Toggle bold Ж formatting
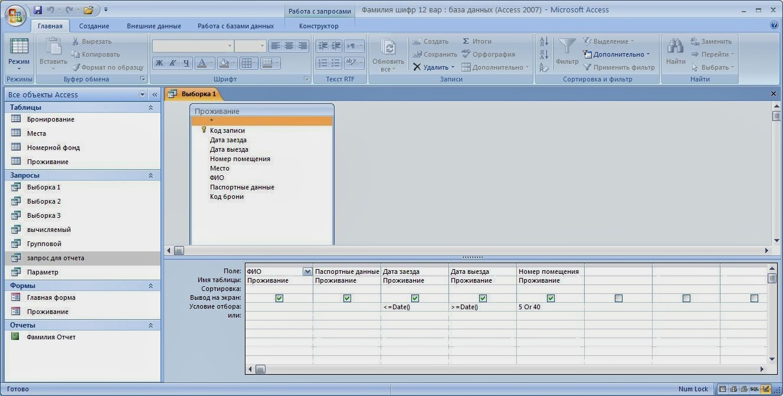The width and height of the screenshot is (783, 396). point(159,63)
